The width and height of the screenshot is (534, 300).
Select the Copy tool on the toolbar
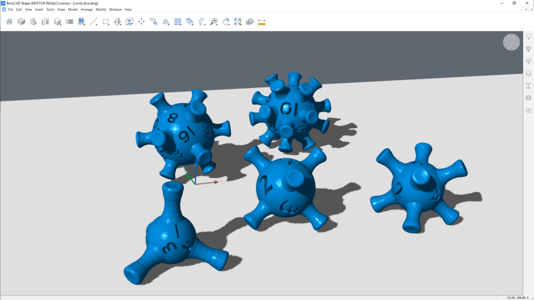click(153, 21)
